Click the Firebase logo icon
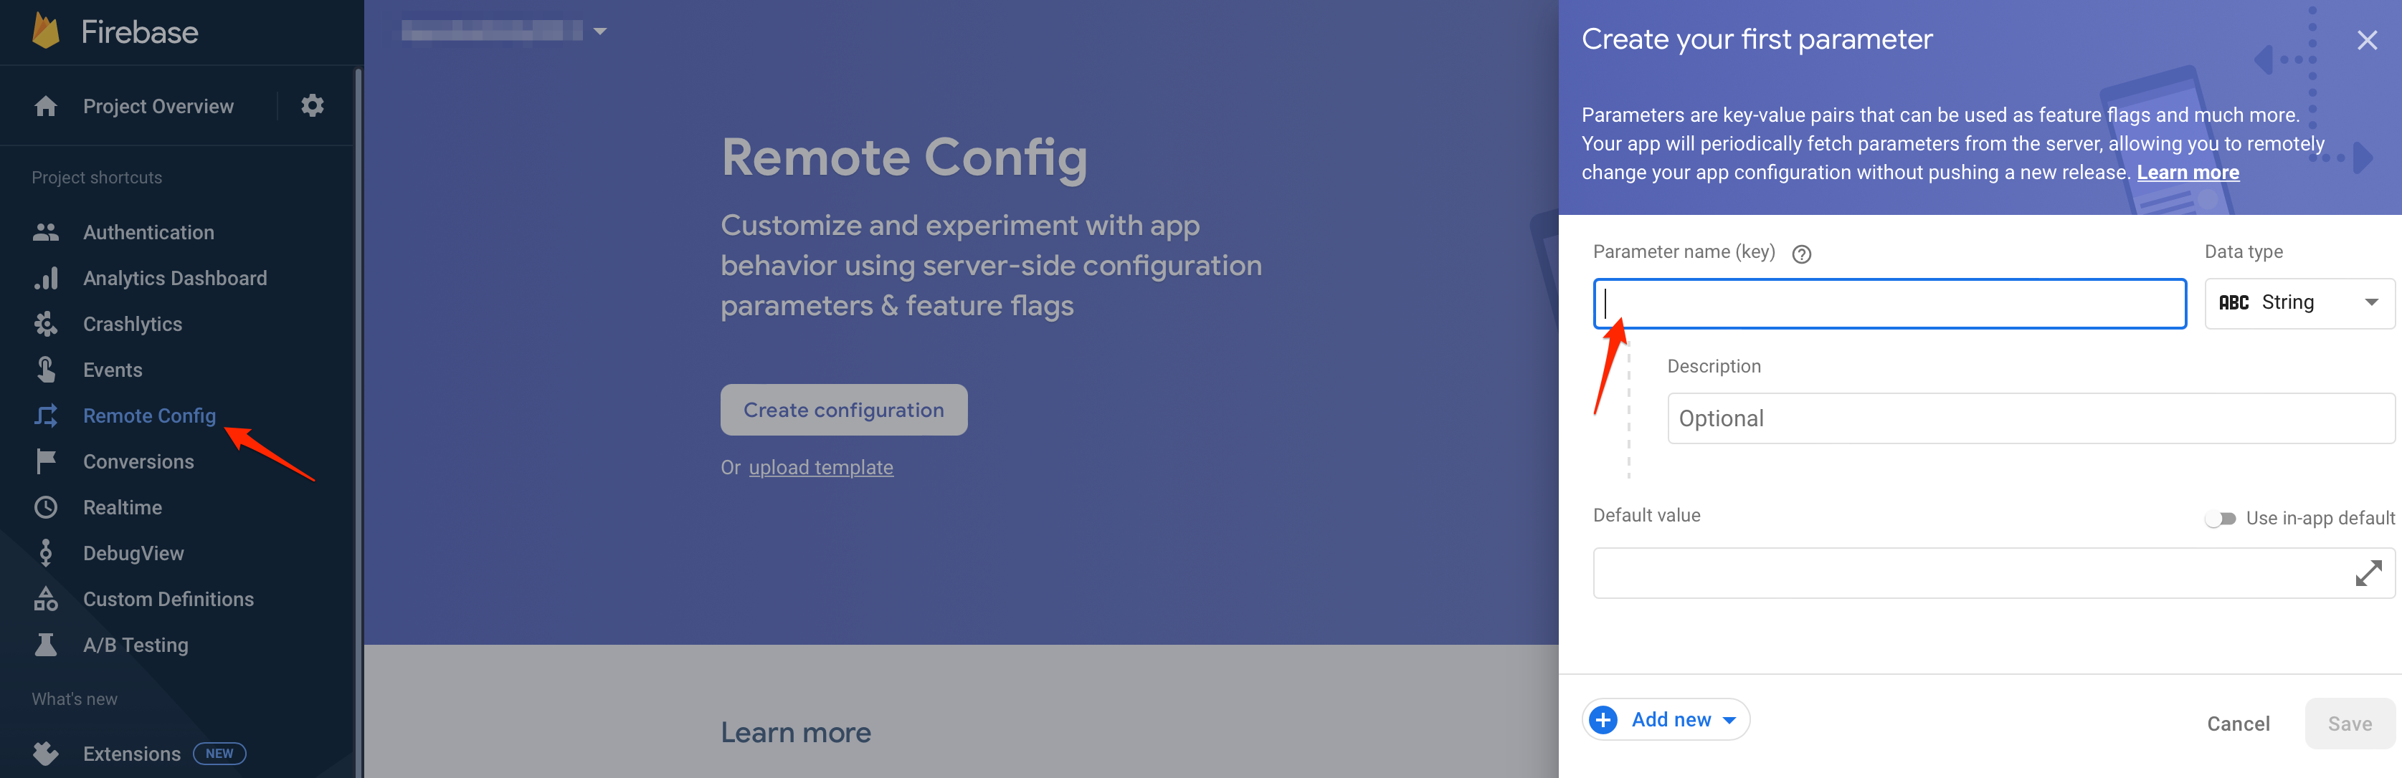The height and width of the screenshot is (778, 2402). point(46,31)
